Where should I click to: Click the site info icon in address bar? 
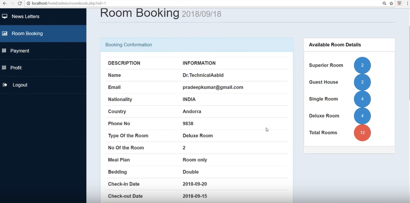[x=28, y=3]
